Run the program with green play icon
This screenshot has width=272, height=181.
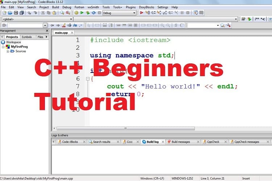82,13
